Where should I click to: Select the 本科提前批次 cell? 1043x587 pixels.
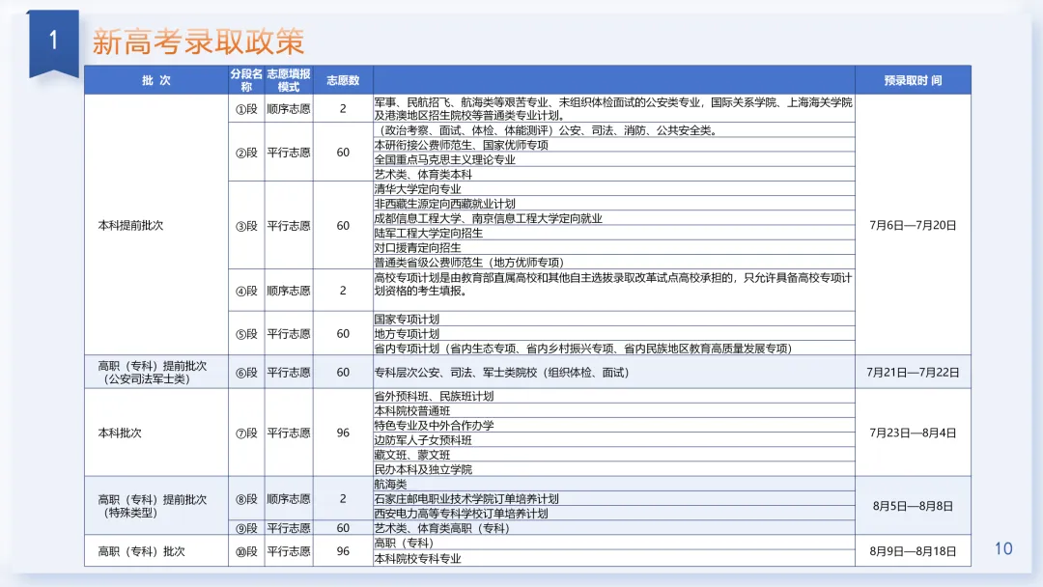(156, 225)
